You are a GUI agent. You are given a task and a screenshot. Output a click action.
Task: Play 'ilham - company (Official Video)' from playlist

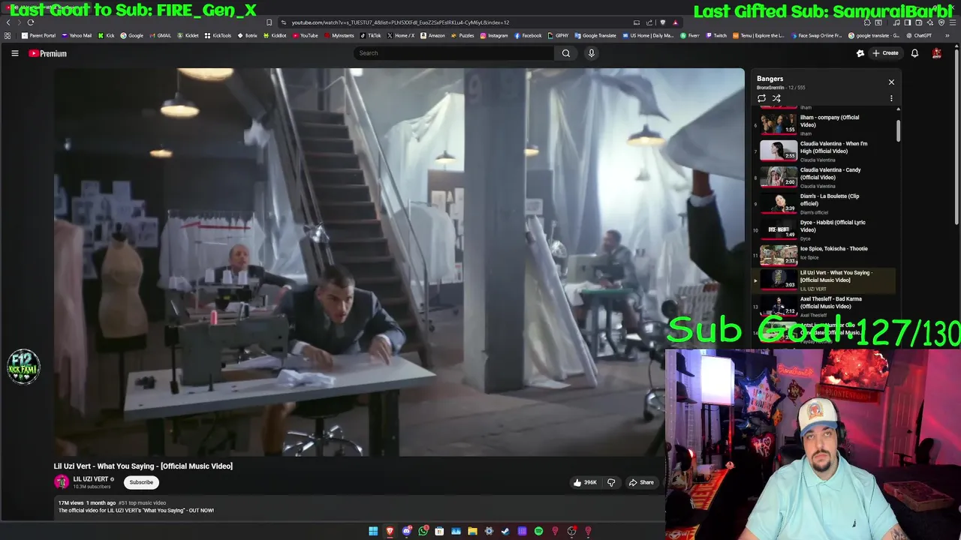click(x=824, y=124)
